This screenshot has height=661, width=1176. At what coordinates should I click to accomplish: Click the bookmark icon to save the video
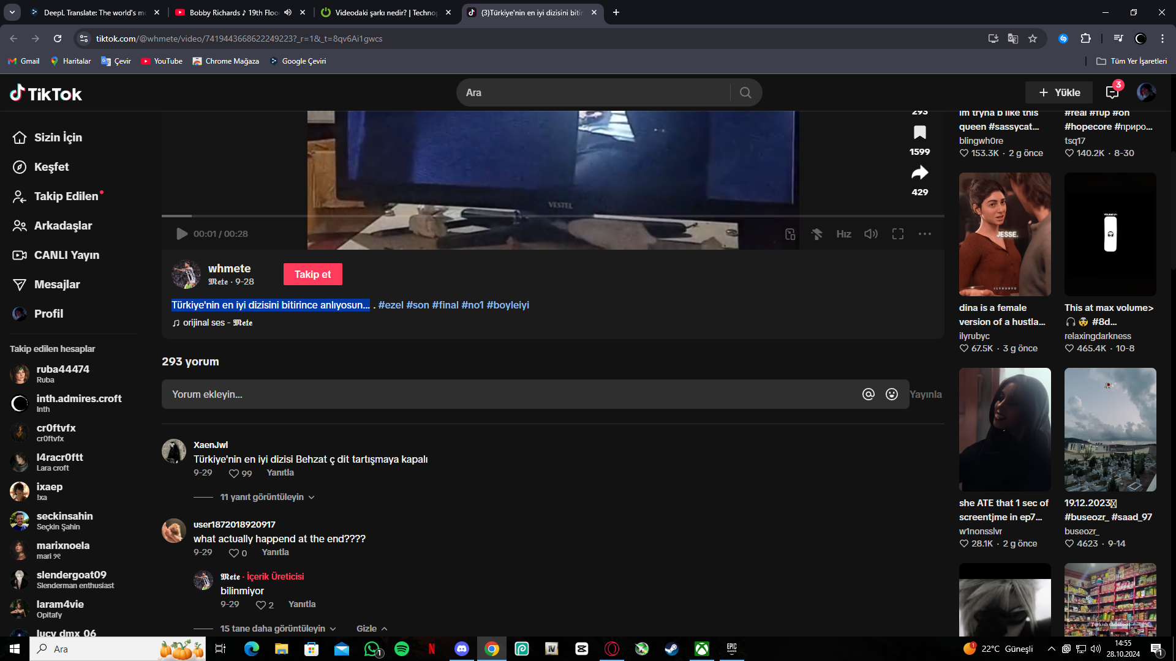pyautogui.click(x=919, y=132)
